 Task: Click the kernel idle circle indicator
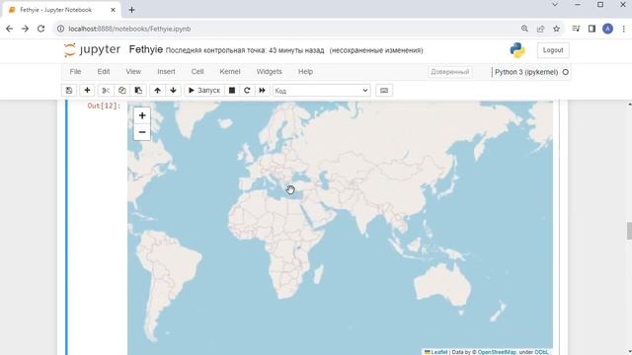(x=566, y=72)
